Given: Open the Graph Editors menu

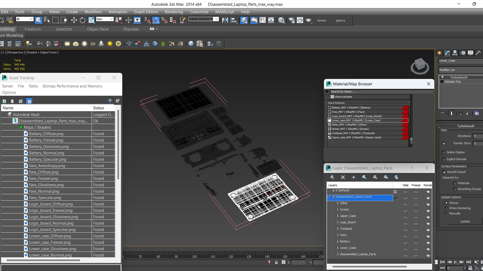Looking at the screenshot, I should click(146, 12).
